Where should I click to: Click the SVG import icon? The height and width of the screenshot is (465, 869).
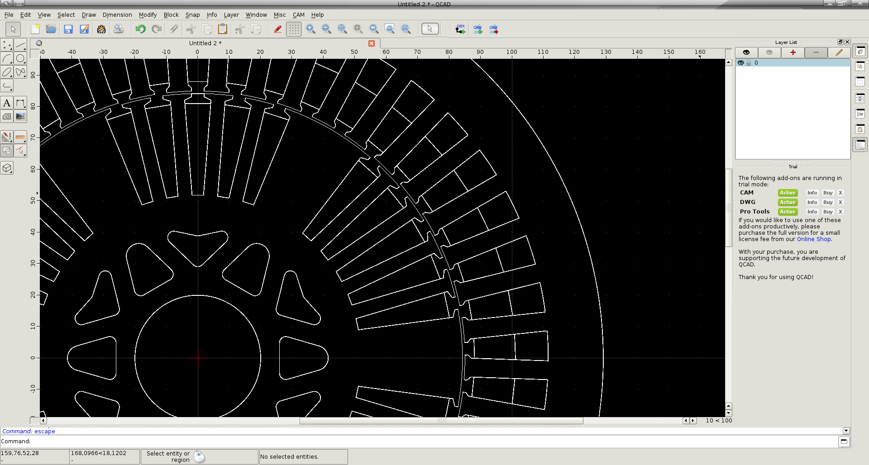(101, 29)
